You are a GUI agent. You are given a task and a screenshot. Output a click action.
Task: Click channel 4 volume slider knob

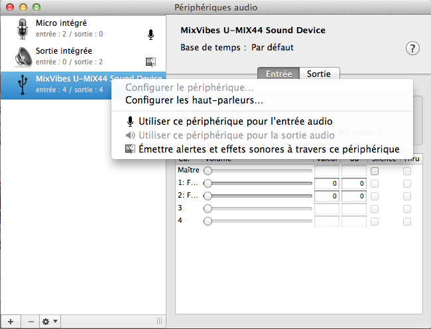[x=208, y=221]
